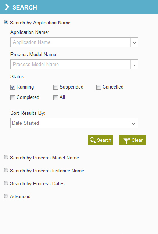The image size is (158, 234).
Task: Open the Application Name dropdown arrow
Action: click(x=134, y=42)
